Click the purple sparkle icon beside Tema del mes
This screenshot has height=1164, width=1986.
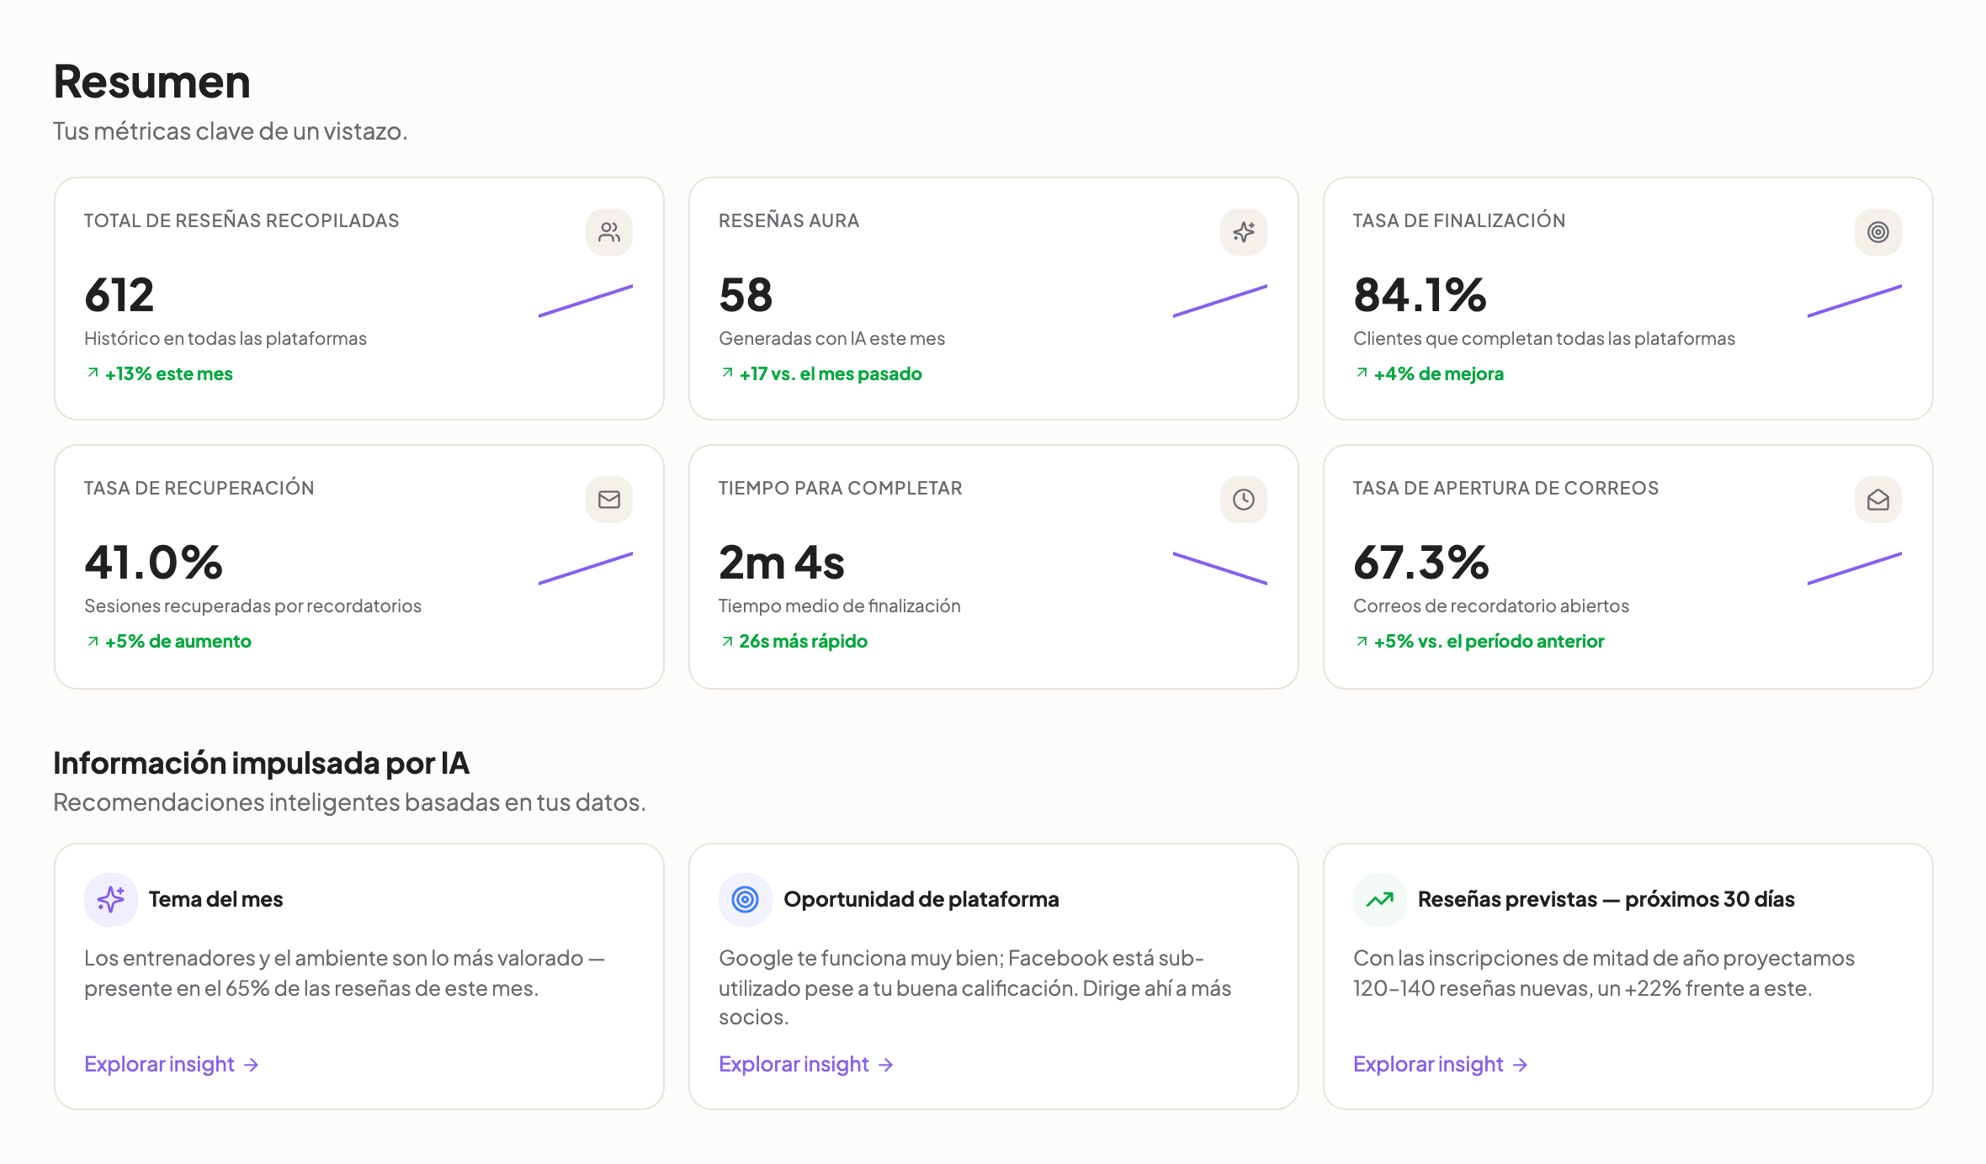[111, 900]
